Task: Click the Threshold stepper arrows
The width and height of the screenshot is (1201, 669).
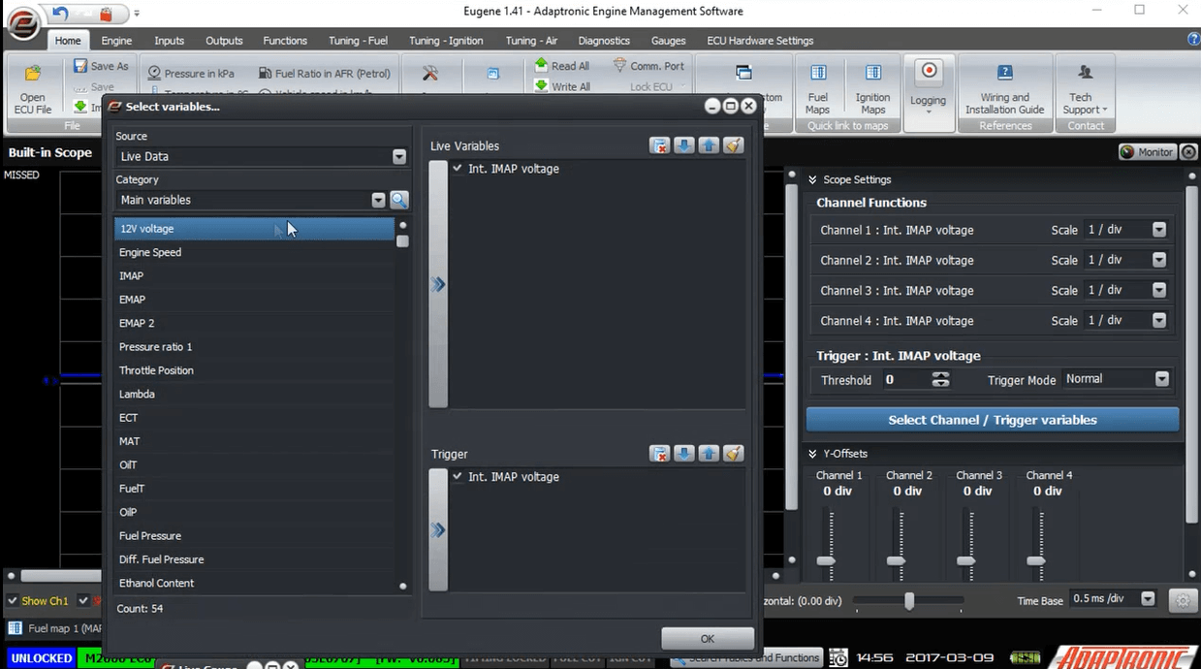Action: 940,380
